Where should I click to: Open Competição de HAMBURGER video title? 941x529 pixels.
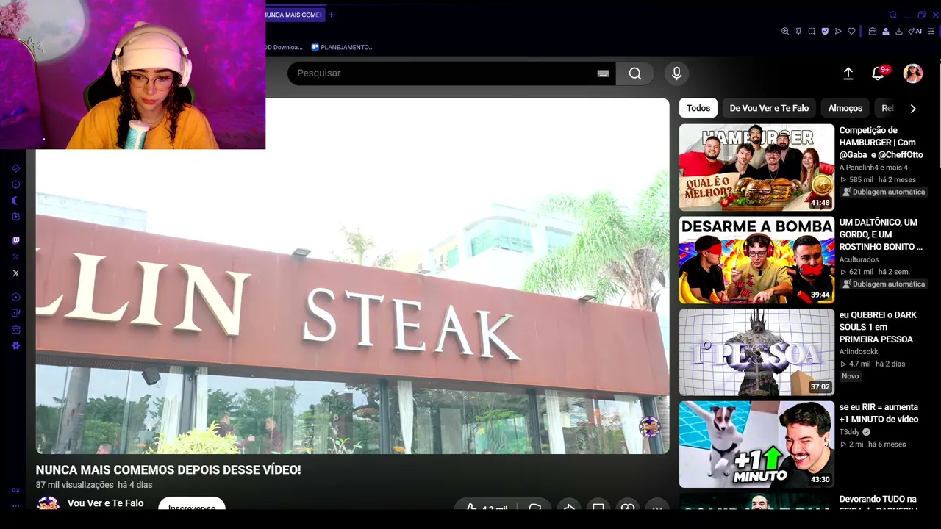(881, 143)
